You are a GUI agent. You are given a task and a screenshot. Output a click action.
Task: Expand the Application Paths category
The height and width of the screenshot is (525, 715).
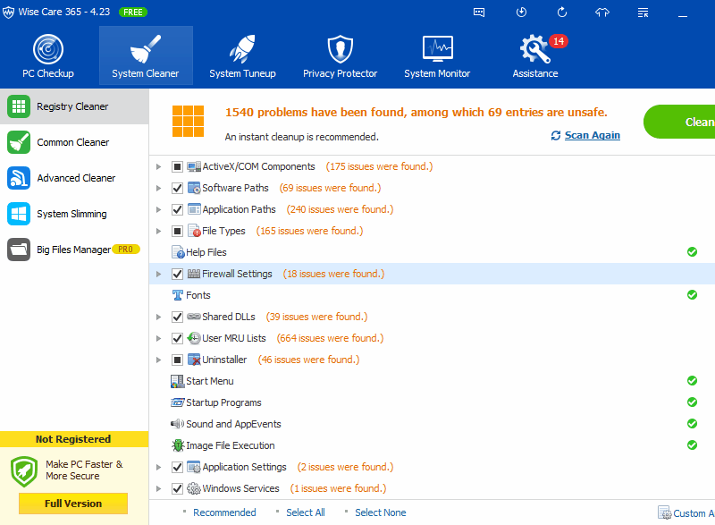pyautogui.click(x=159, y=209)
